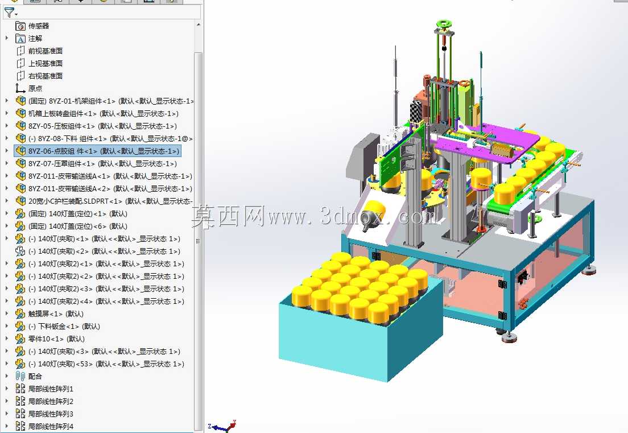Click the 140灯(夹取2)<1> part icon
The width and height of the screenshot is (628, 433).
pyautogui.click(x=20, y=263)
